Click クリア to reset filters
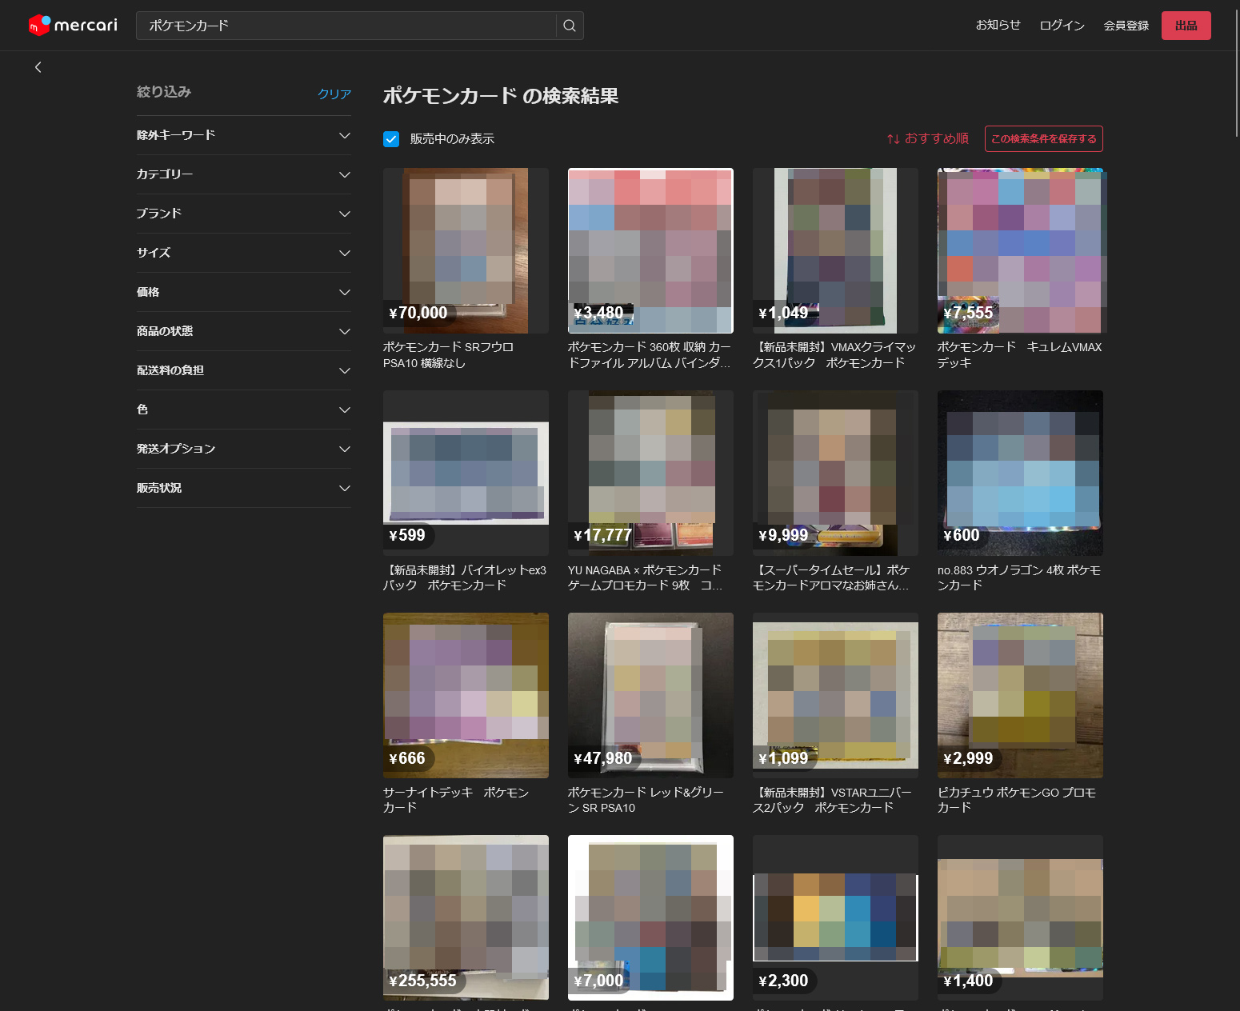 click(334, 94)
